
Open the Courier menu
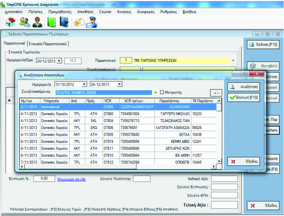click(x=105, y=12)
